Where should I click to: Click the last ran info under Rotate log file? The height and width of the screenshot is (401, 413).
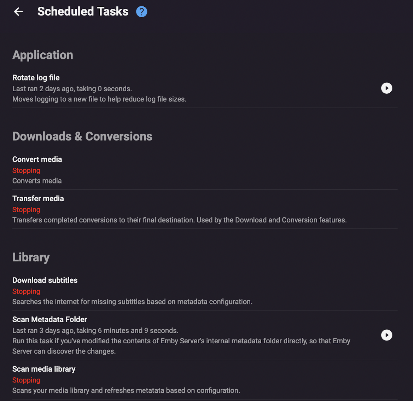click(x=72, y=88)
